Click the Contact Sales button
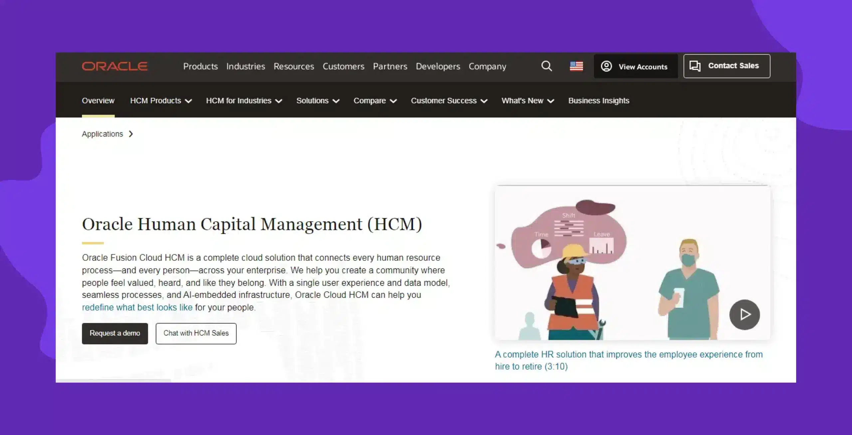This screenshot has height=435, width=852. (727, 66)
